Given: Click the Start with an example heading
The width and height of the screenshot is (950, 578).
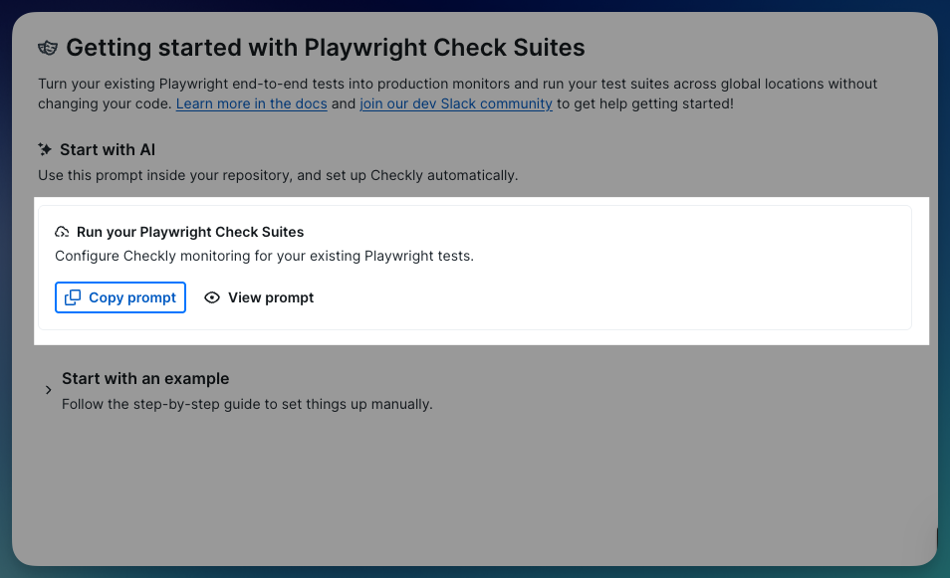Looking at the screenshot, I should (145, 378).
